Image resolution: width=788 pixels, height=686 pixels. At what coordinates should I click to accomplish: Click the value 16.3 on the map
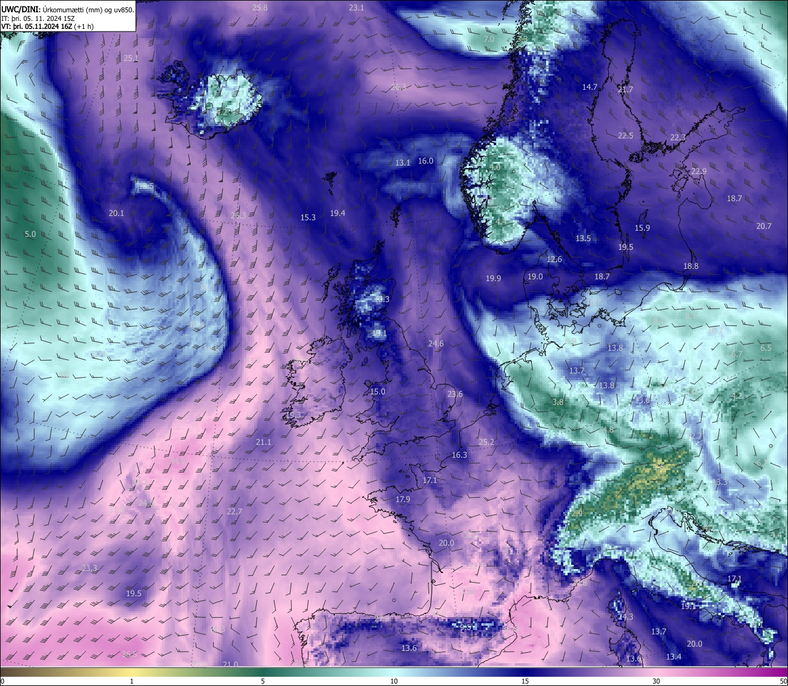pyautogui.click(x=459, y=455)
